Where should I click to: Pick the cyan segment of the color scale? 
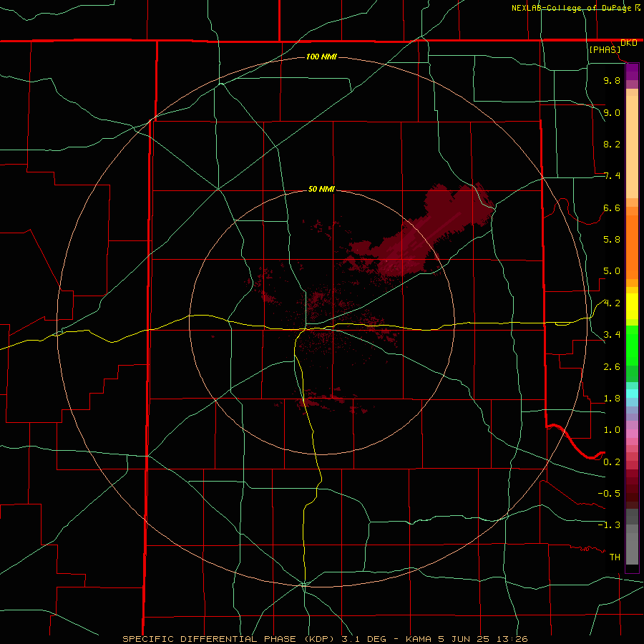(632, 394)
